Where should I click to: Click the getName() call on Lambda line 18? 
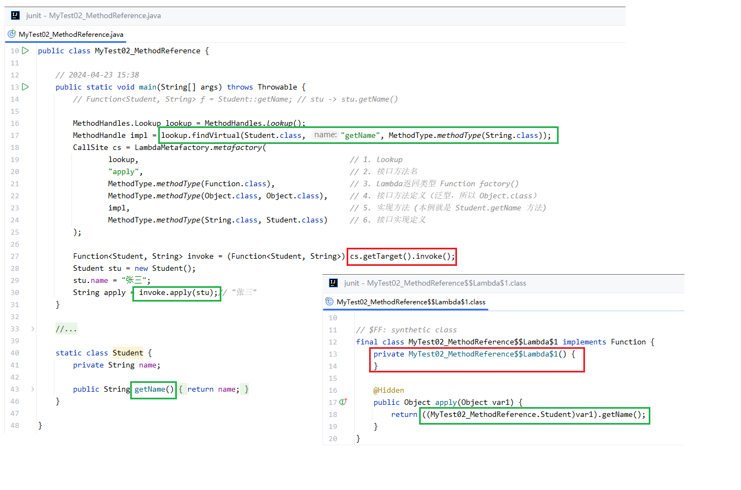(622, 414)
